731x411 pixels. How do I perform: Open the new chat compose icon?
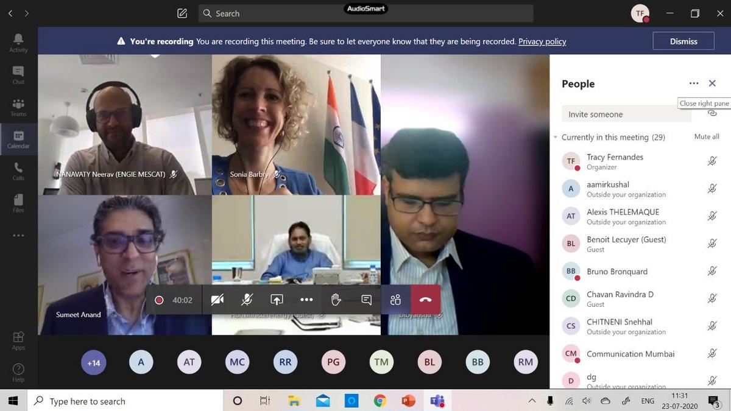click(x=182, y=13)
